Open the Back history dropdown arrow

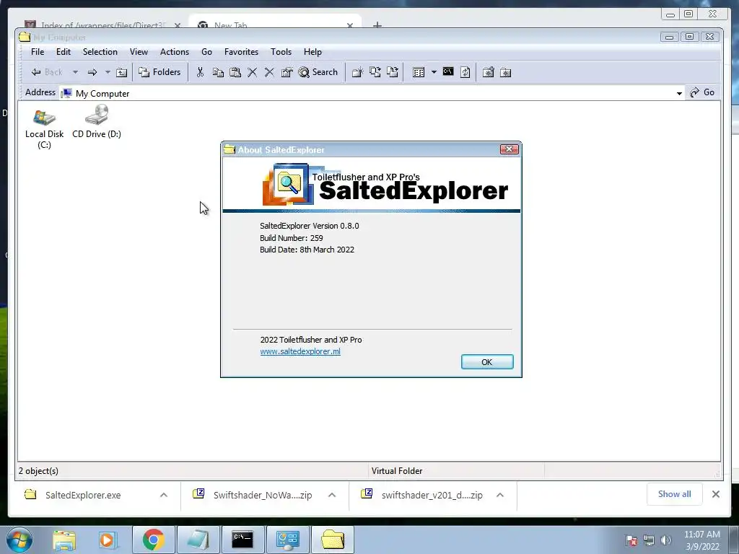pos(75,72)
